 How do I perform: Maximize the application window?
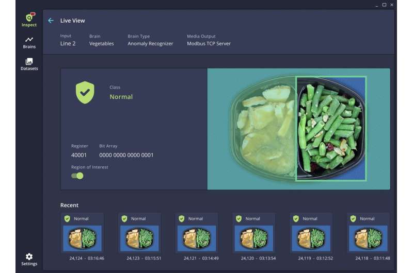pos(384,5)
